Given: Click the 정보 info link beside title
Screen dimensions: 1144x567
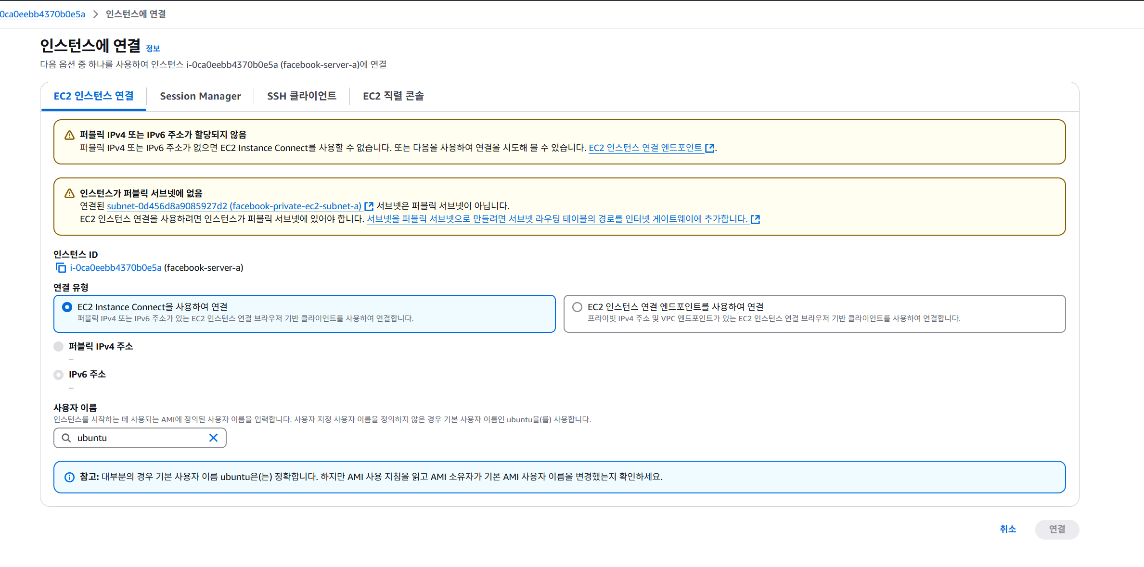Looking at the screenshot, I should pyautogui.click(x=153, y=48).
